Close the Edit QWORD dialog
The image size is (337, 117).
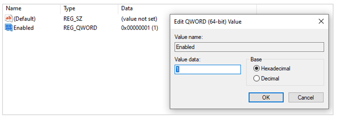tap(321, 21)
